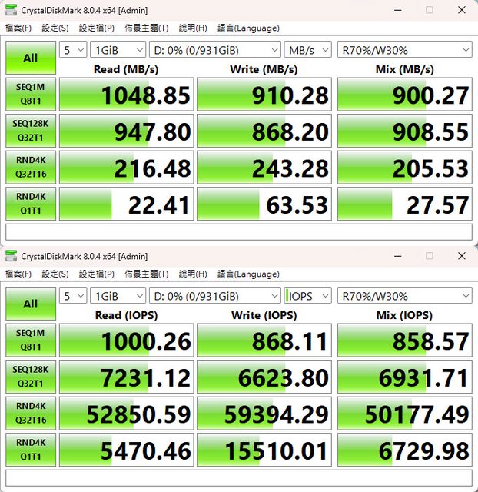This screenshot has width=478, height=492.
Task: Run RND4K Q1T1 test in MB/s window
Action: pyautogui.click(x=30, y=204)
